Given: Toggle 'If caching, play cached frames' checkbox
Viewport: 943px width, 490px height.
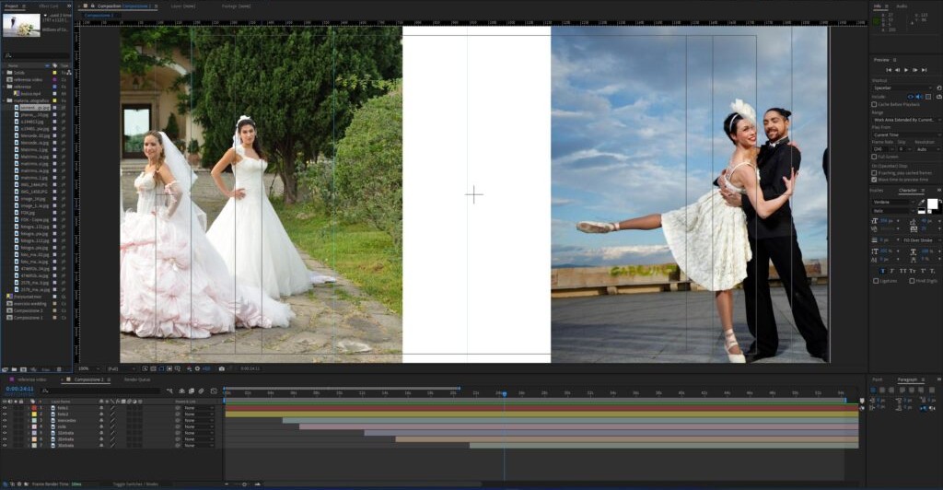Looking at the screenshot, I should click(x=874, y=173).
